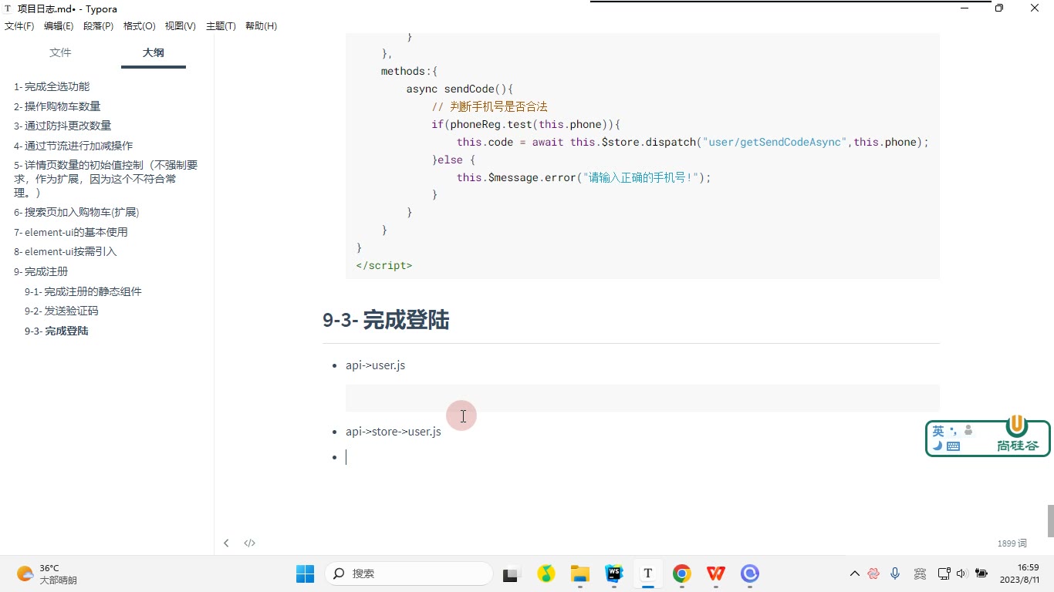Click the empty code block under api->user.js
Screen dimensions: 1054x592
[642, 398]
